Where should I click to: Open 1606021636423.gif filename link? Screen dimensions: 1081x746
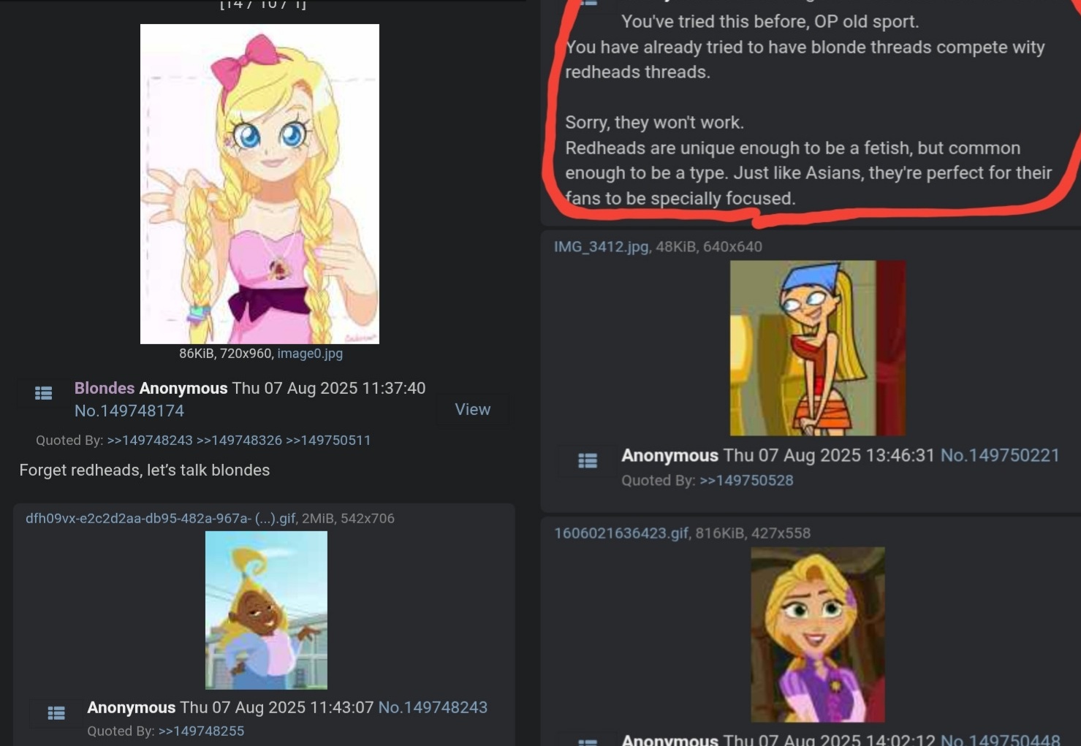click(621, 533)
